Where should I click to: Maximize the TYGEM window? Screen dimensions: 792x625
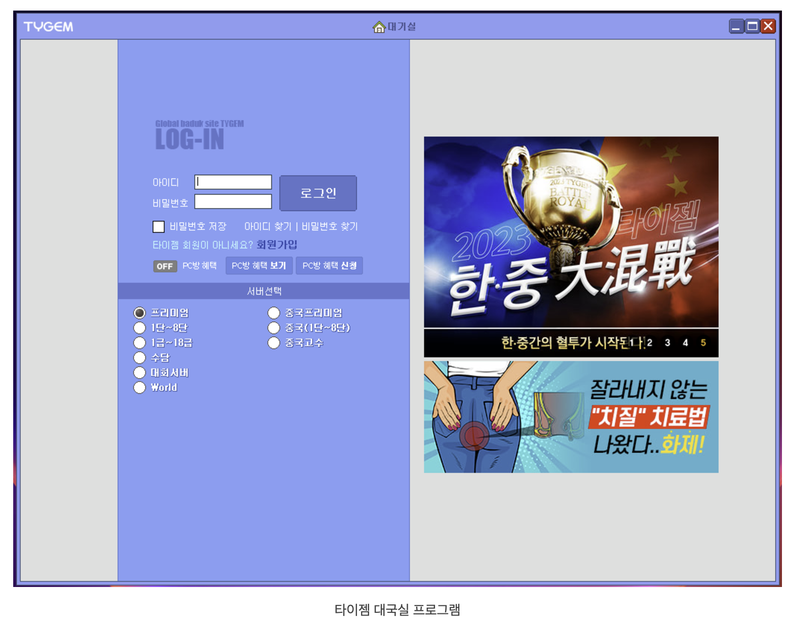tap(752, 26)
